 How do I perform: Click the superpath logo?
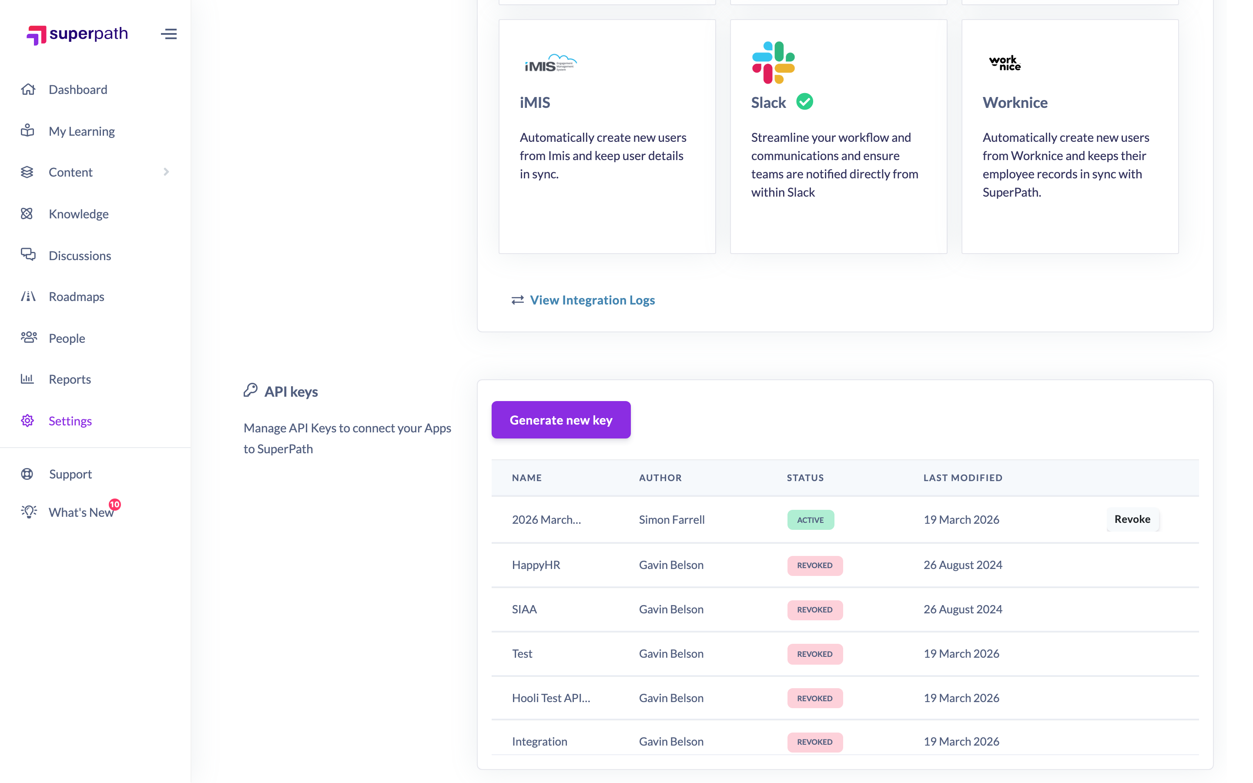(77, 34)
